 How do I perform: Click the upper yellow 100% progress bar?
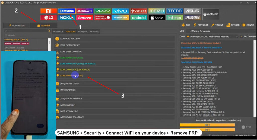pos(207,125)
